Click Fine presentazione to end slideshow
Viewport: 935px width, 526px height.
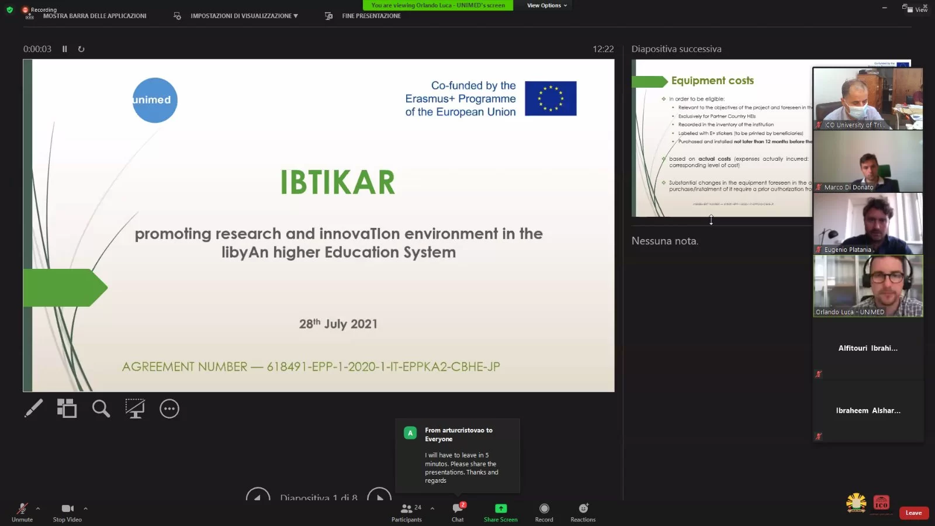click(370, 16)
